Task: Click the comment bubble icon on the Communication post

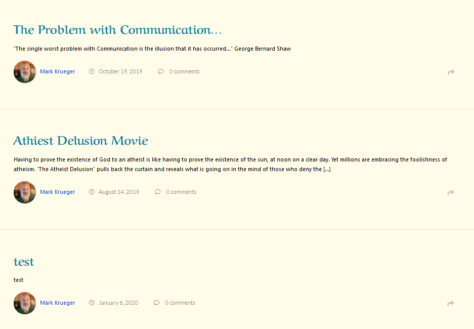Action: click(161, 71)
